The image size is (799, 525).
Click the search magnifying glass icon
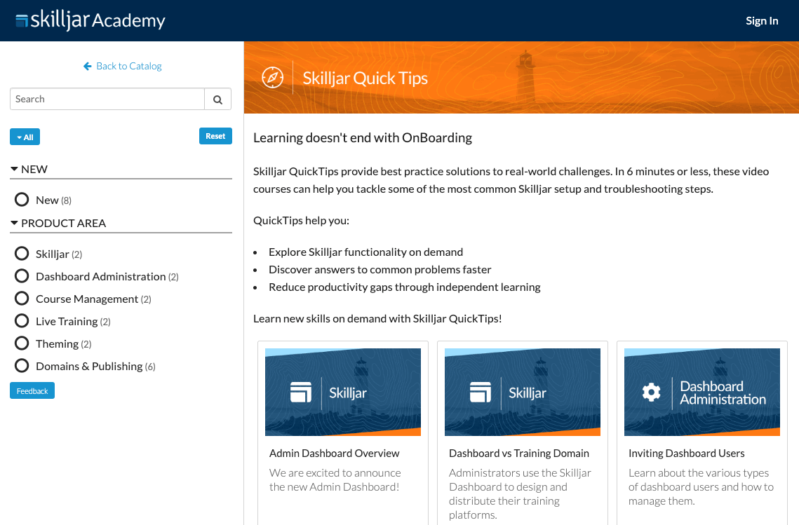click(x=217, y=100)
